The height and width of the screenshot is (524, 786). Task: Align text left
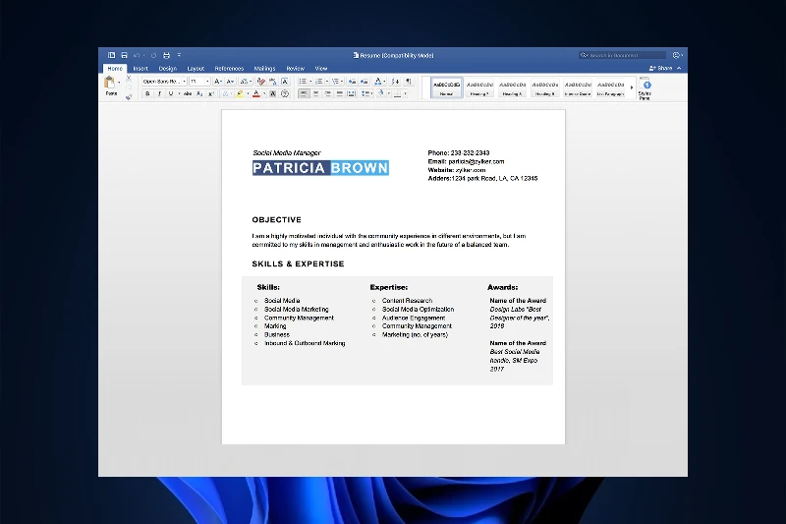click(304, 93)
